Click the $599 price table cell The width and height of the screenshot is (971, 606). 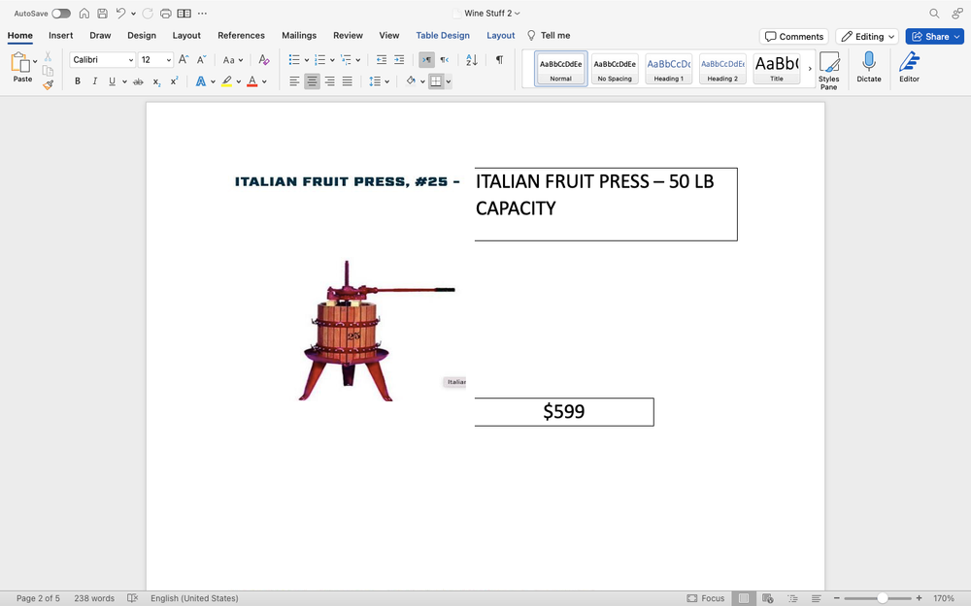(563, 412)
